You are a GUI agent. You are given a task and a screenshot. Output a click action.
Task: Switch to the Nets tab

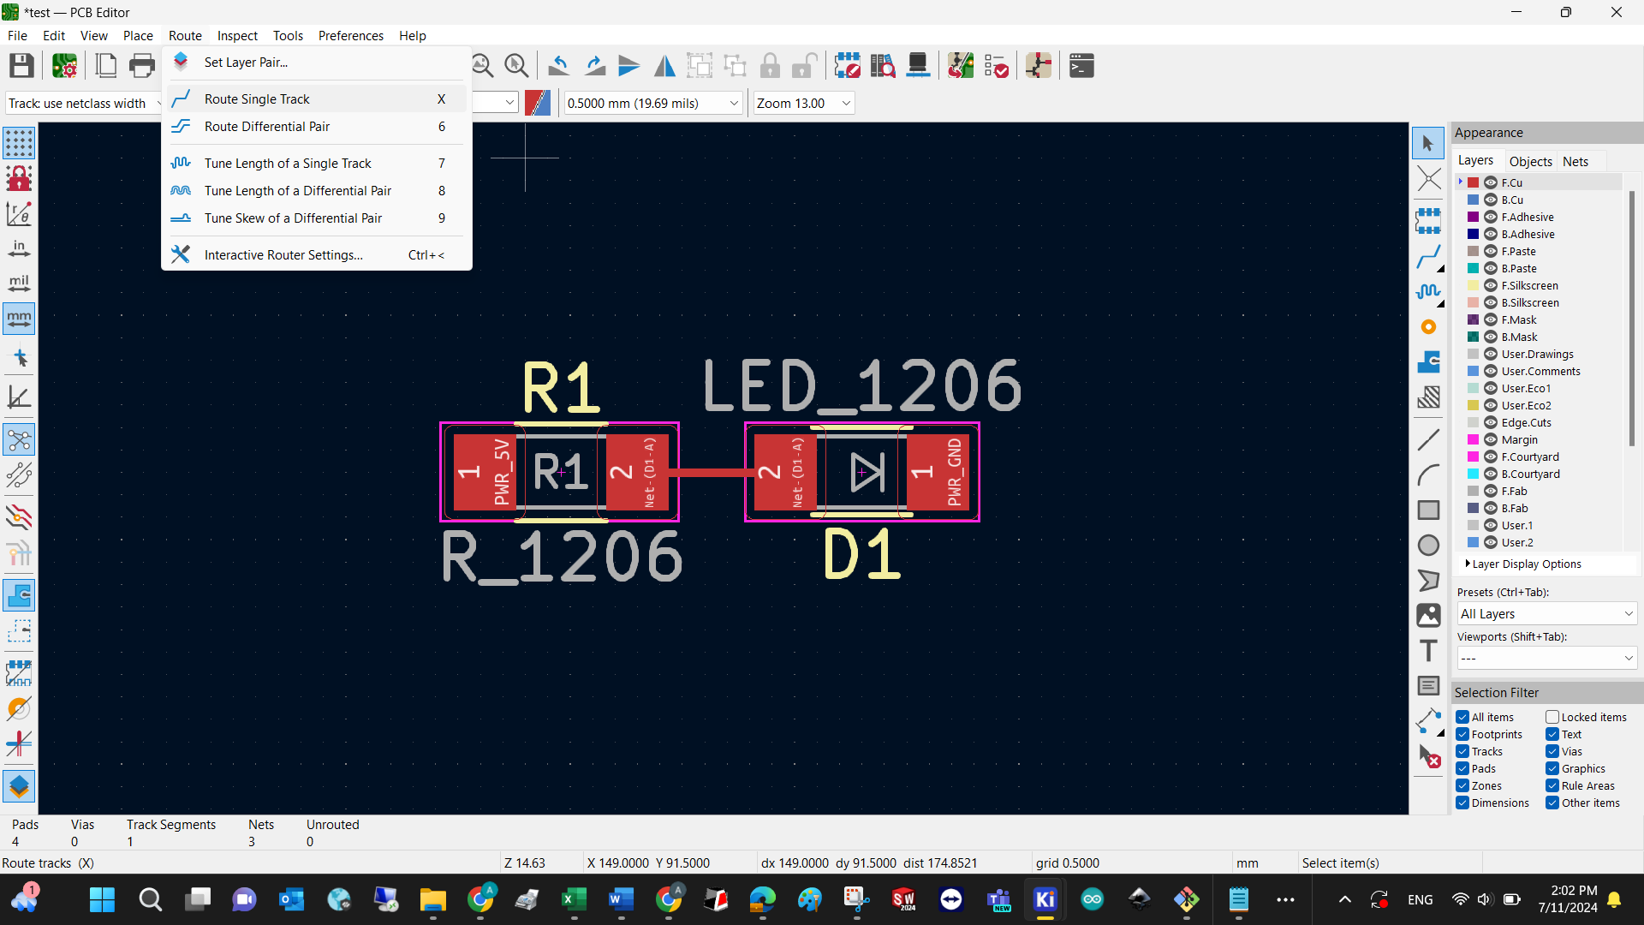tap(1575, 161)
